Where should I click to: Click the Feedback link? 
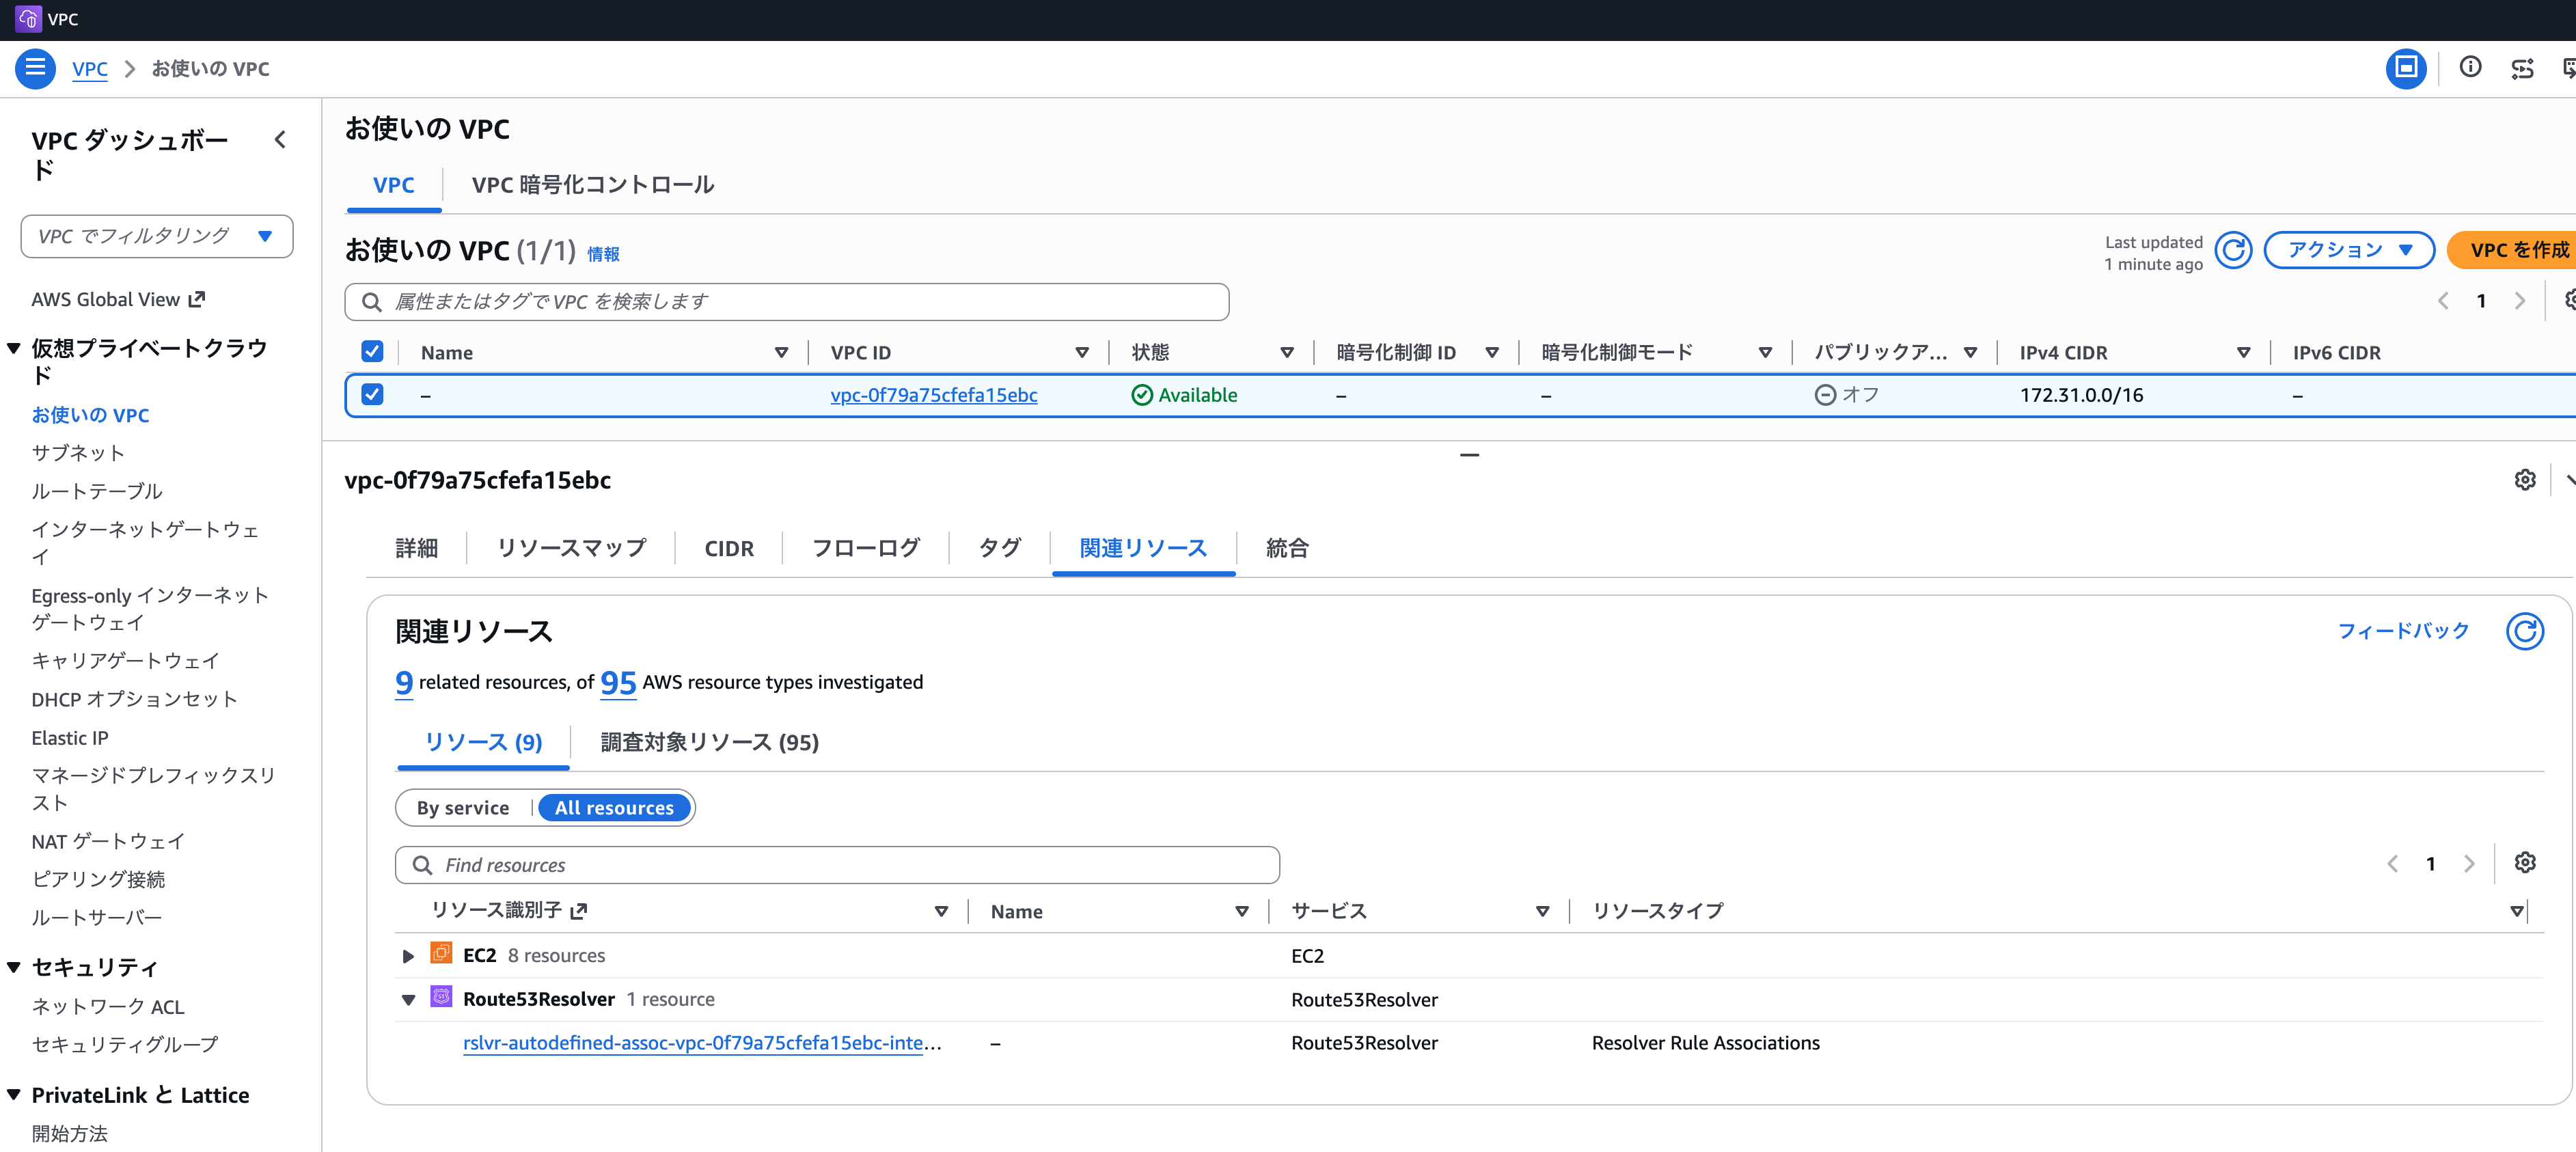pos(2404,631)
